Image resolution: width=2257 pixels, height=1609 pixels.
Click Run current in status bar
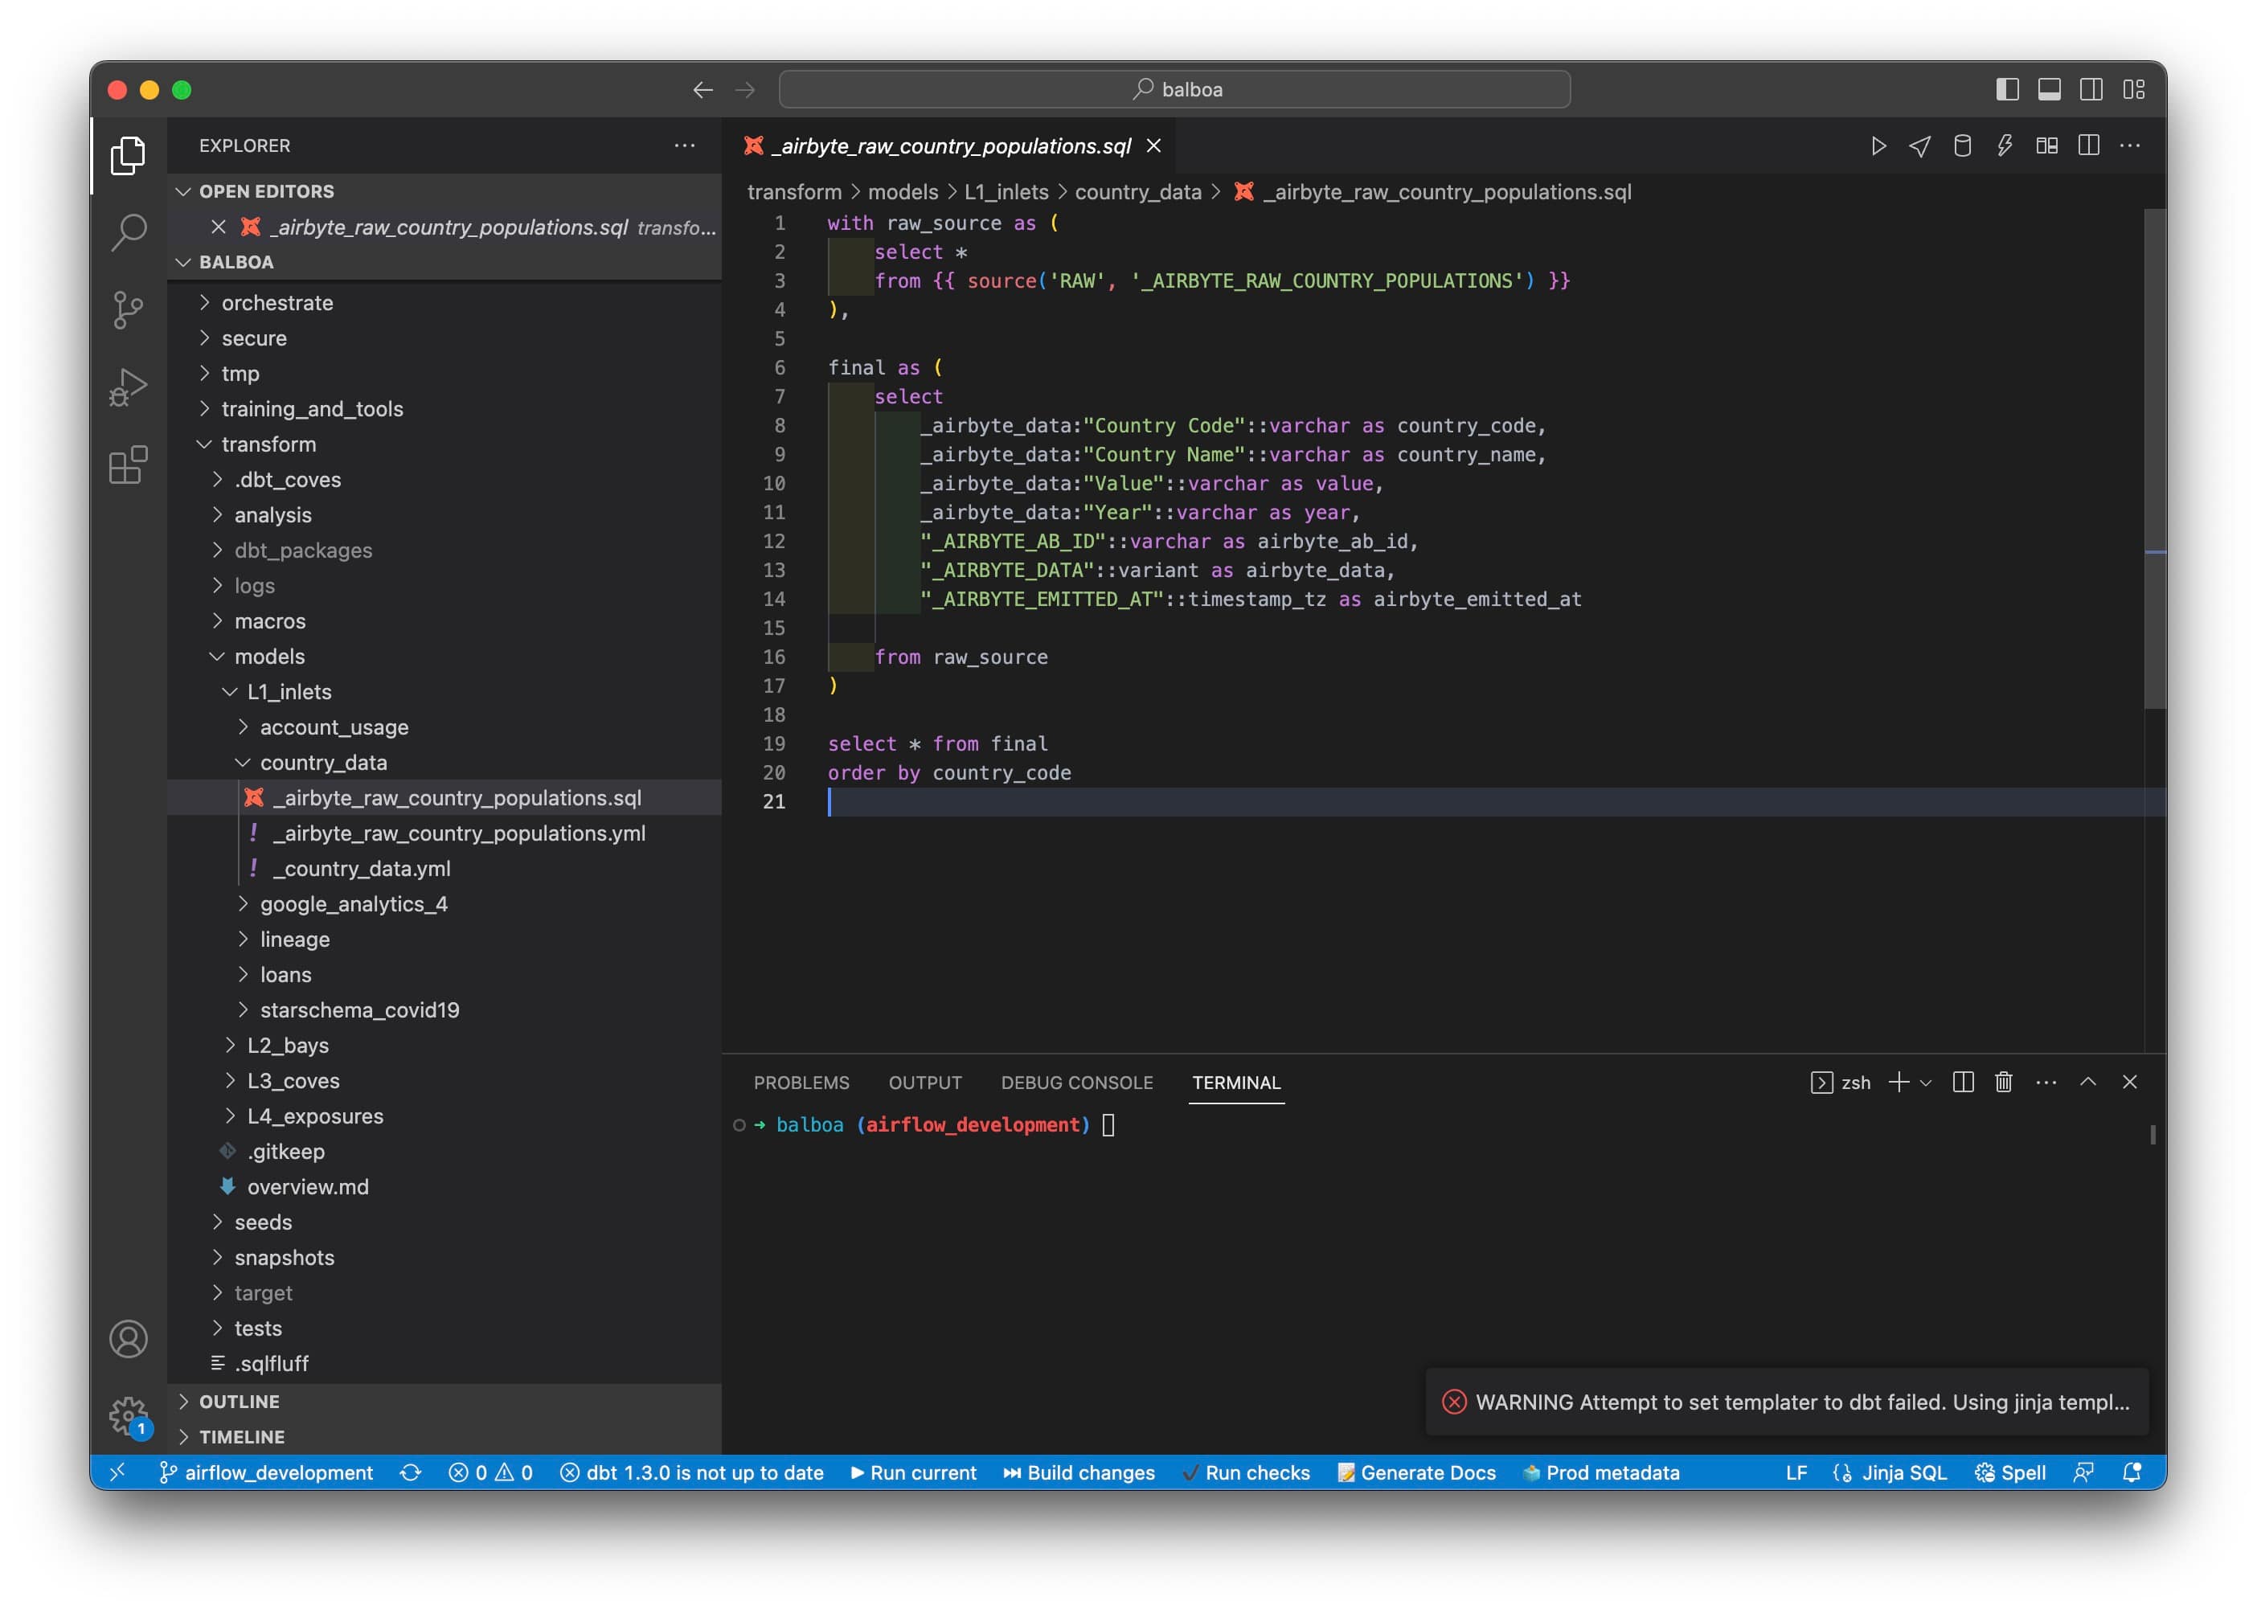point(914,1472)
